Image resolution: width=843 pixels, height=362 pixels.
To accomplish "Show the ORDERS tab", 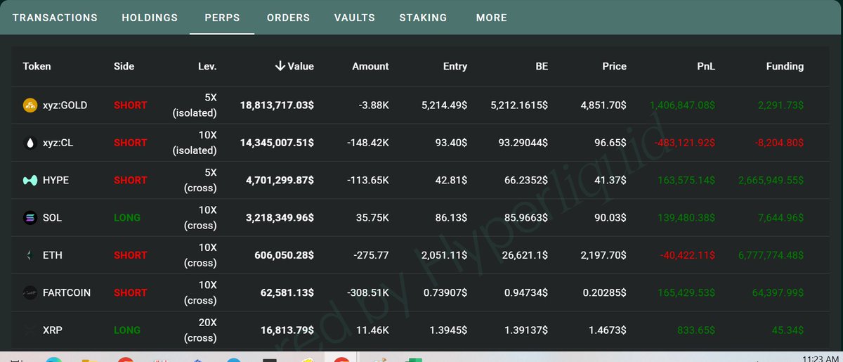I will tap(288, 18).
